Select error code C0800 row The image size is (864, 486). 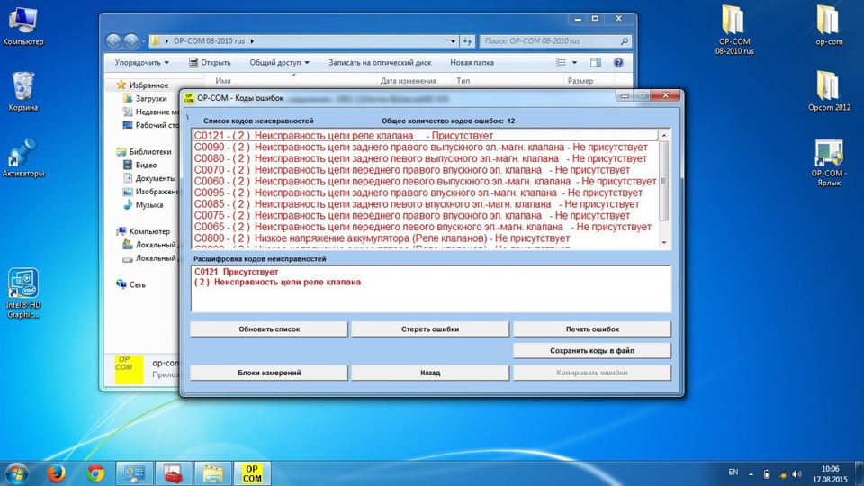(425, 238)
